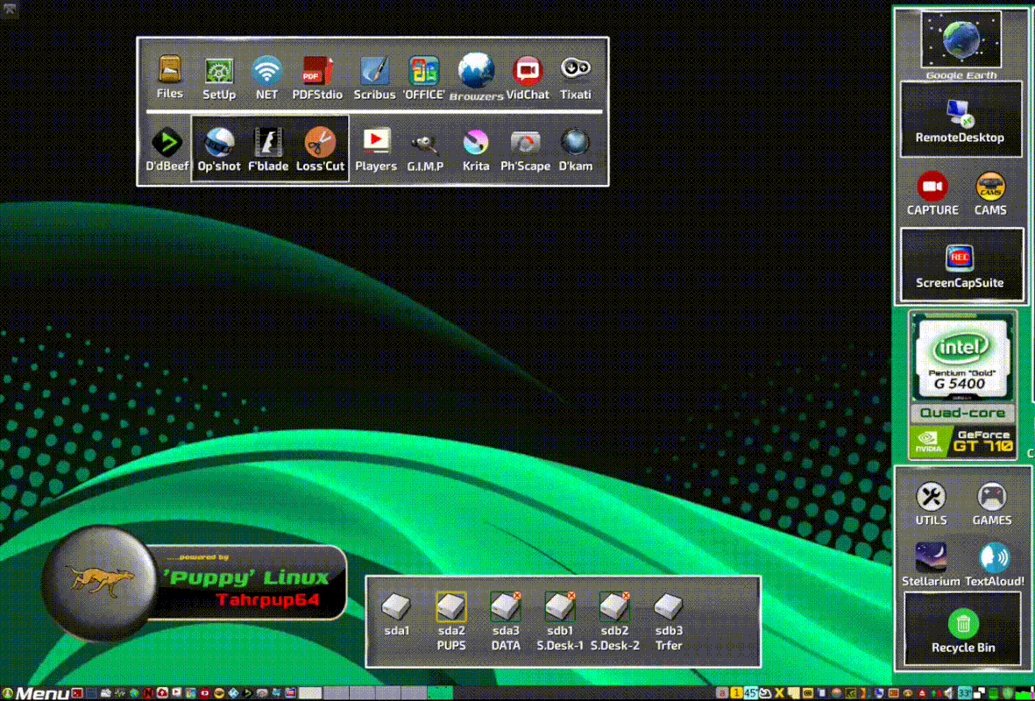Launch G.I.M.P image editor
The width and height of the screenshot is (1035, 701).
(x=424, y=143)
